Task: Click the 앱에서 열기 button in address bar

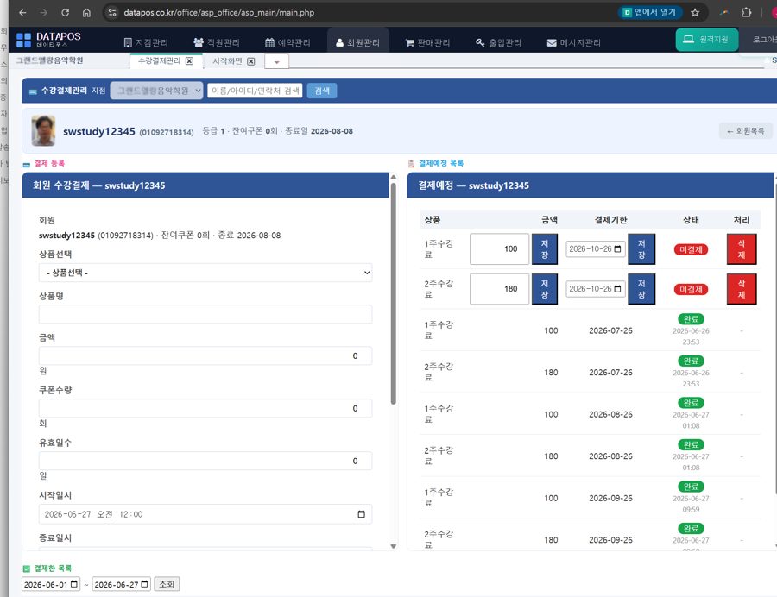Action: click(650, 12)
